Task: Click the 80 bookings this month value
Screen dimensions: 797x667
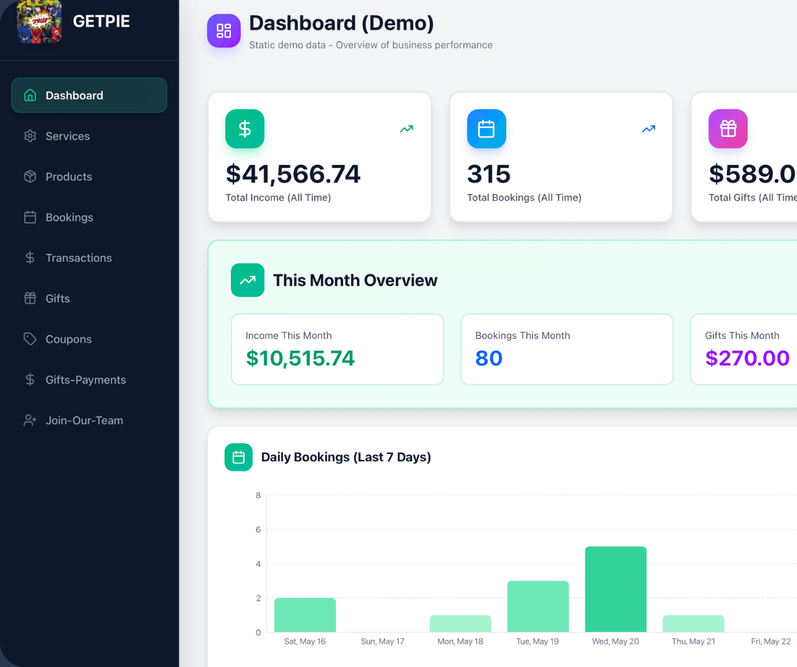Action: (489, 358)
